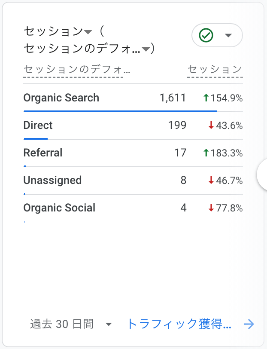
Task: Click the green up arrow beside 154.9%
Action: 206,98
